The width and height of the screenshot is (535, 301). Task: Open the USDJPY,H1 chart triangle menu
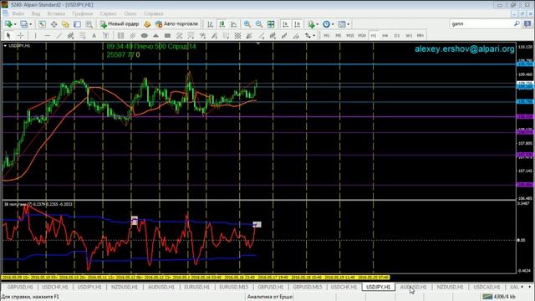click(x=5, y=46)
